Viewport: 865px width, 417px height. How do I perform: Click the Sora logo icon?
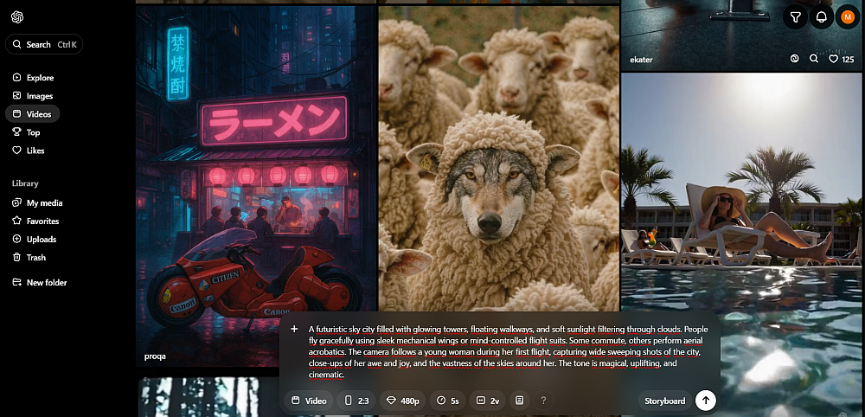click(x=17, y=17)
